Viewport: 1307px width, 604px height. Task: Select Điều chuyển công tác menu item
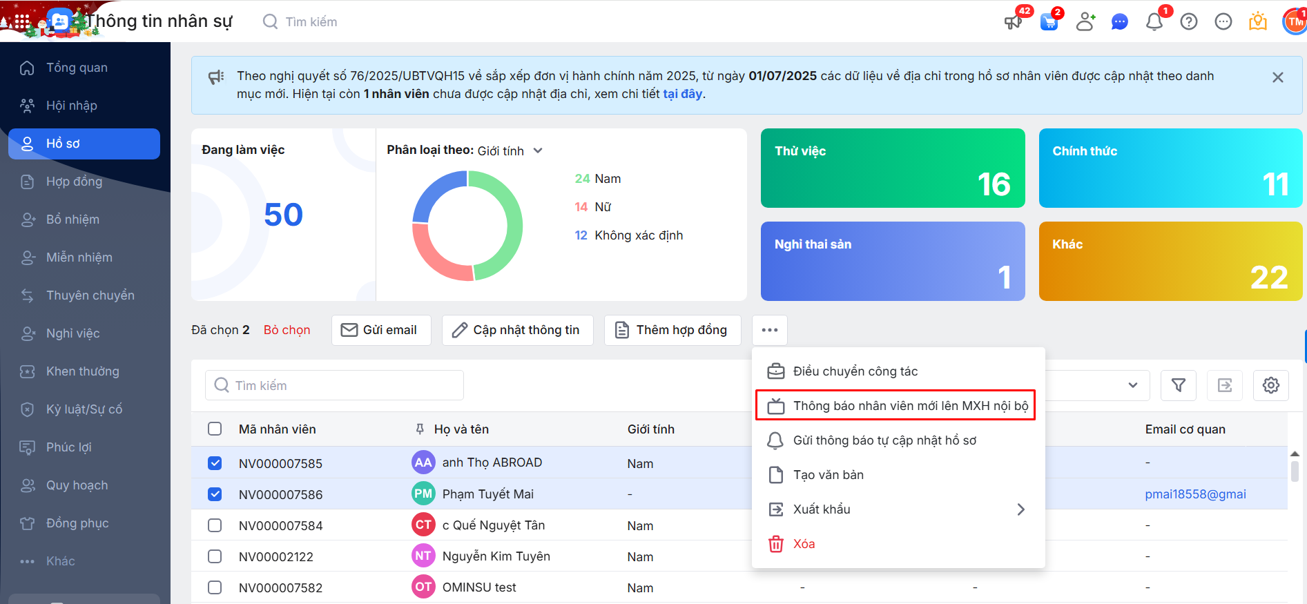(855, 371)
